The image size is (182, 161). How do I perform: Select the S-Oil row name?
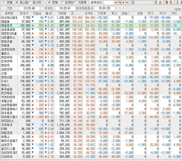[5, 81]
